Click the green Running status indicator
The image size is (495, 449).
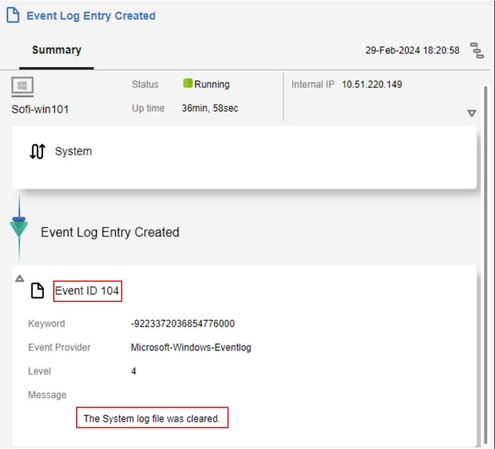coord(187,84)
